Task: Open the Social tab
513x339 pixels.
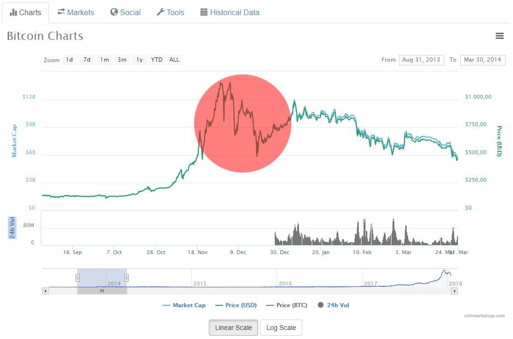Action: point(126,12)
